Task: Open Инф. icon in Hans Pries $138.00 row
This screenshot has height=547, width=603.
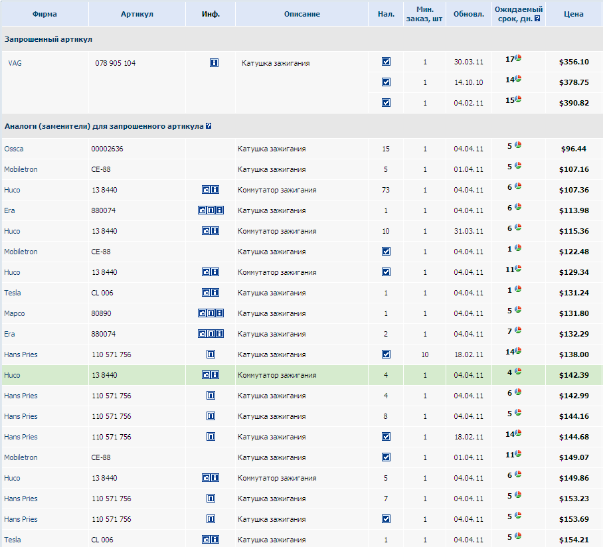Action: 211,354
